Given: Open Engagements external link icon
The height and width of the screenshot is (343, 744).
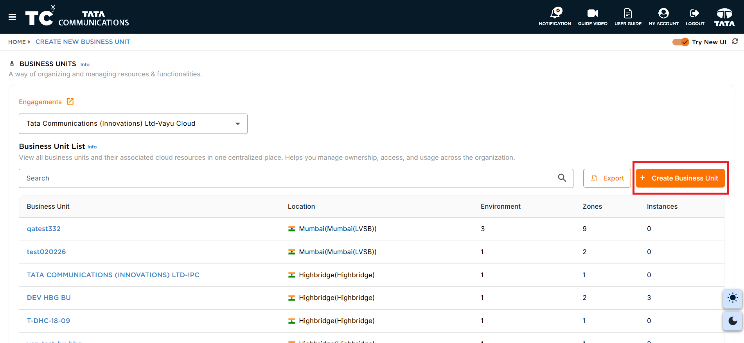Looking at the screenshot, I should click(70, 101).
